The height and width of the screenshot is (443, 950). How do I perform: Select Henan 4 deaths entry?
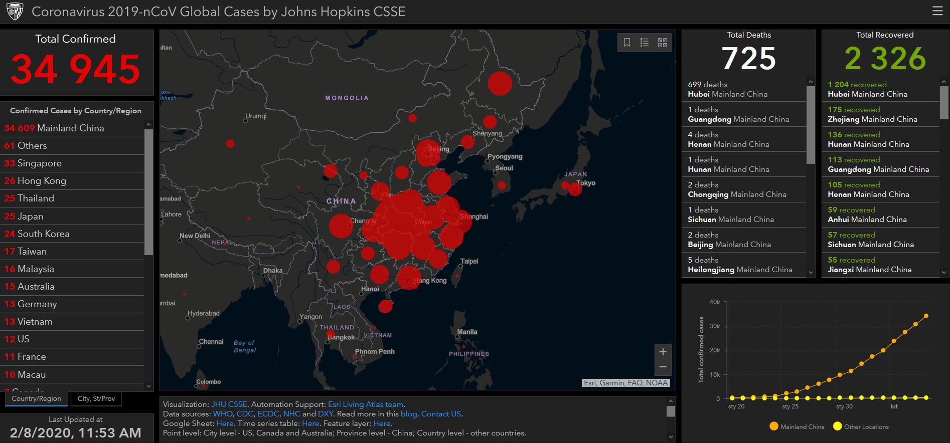(x=744, y=139)
